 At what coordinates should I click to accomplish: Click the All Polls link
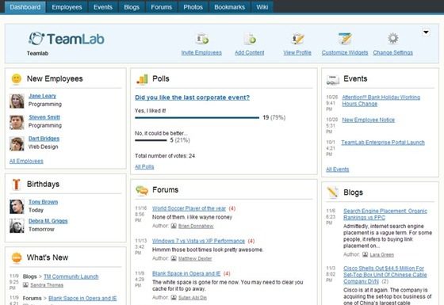144,166
